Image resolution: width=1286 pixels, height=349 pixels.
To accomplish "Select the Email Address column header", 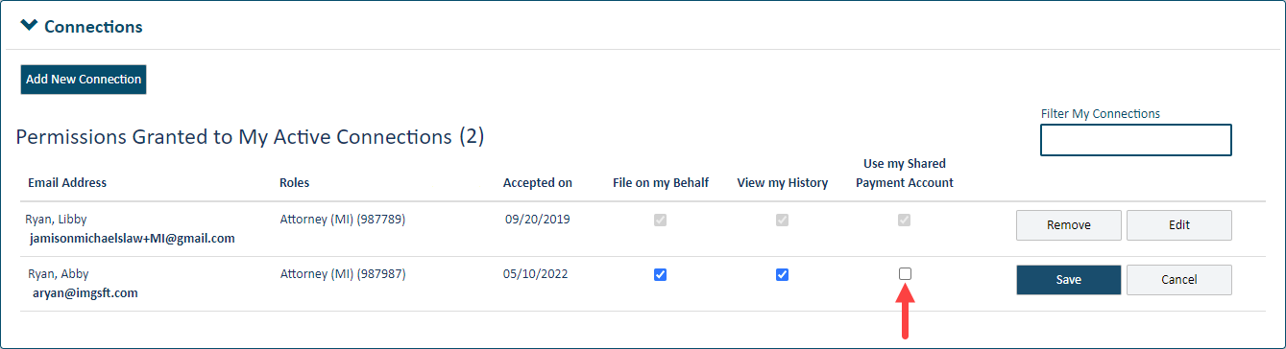I will click(x=67, y=182).
